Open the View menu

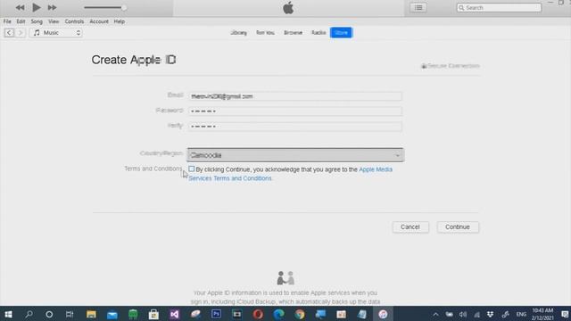[x=54, y=21]
